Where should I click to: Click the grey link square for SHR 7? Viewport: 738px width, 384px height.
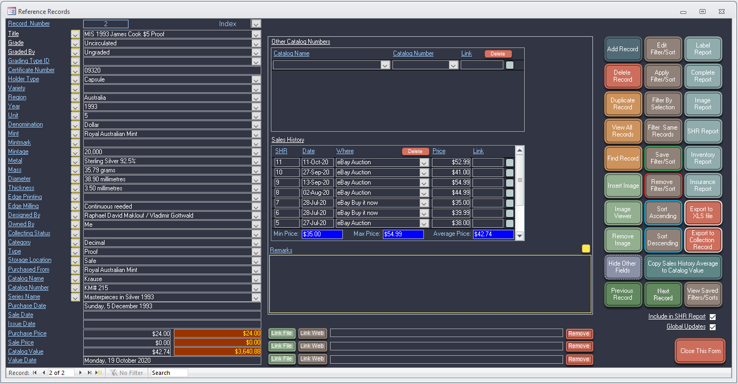510,203
